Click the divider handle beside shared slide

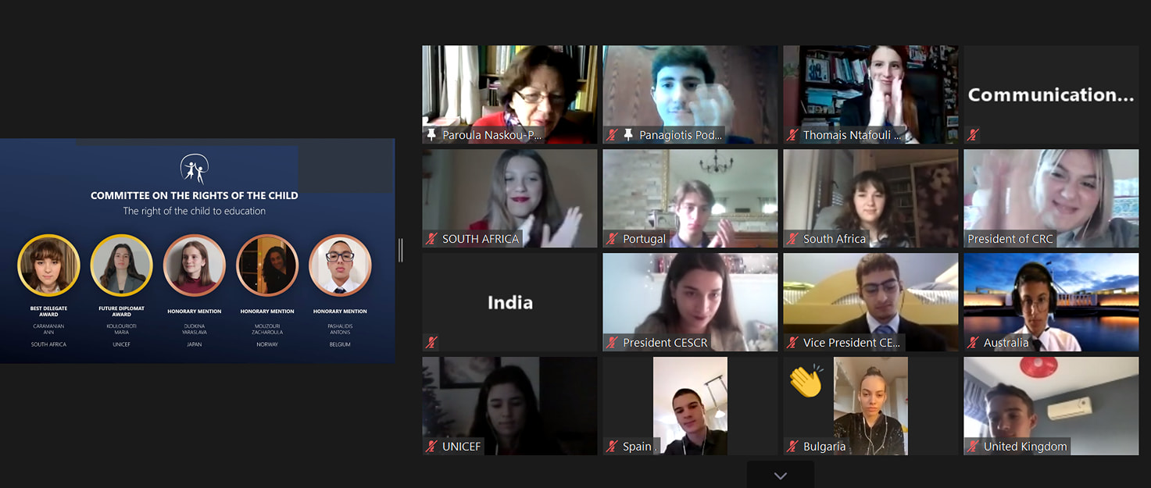(x=401, y=250)
